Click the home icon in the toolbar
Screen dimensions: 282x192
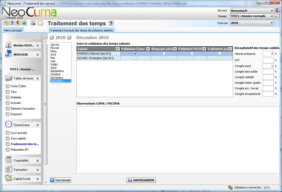pyautogui.click(x=6, y=23)
